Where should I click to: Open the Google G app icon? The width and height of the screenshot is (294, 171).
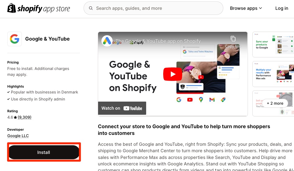pyautogui.click(x=15, y=39)
